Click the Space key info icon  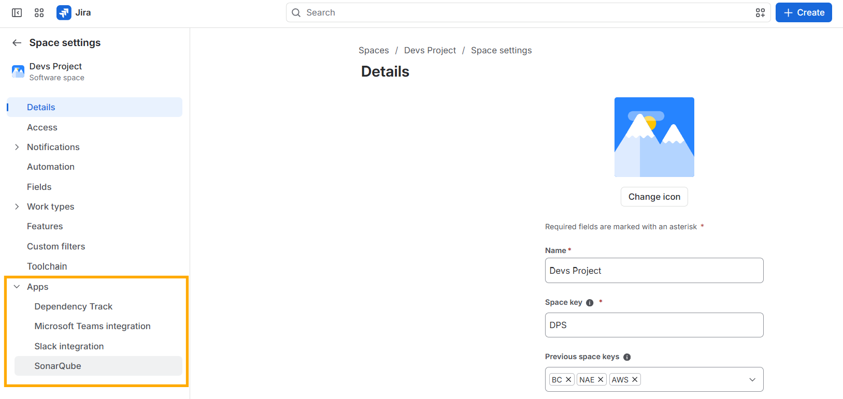590,303
